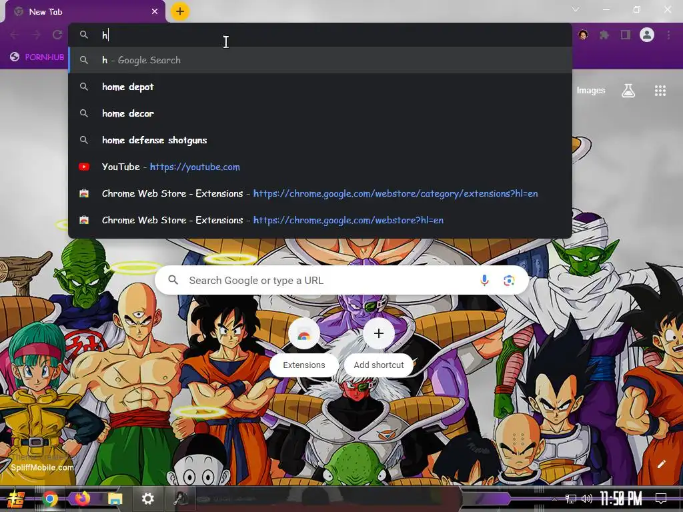The width and height of the screenshot is (683, 512).
Task: Open Google Images link
Action: tap(591, 91)
